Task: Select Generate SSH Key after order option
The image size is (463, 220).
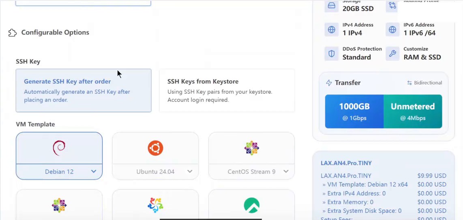Action: pyautogui.click(x=84, y=91)
